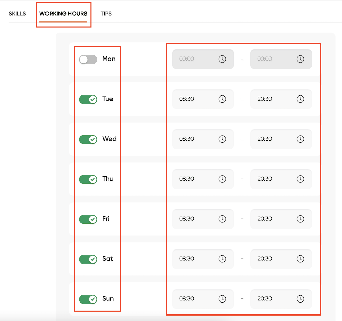342x321 pixels.
Task: Focus Sat end time 20:30 value
Action: [265, 258]
